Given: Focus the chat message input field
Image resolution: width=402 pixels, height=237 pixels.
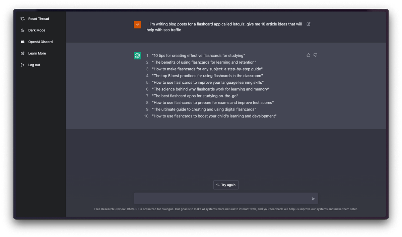Looking at the screenshot, I should pos(222,199).
